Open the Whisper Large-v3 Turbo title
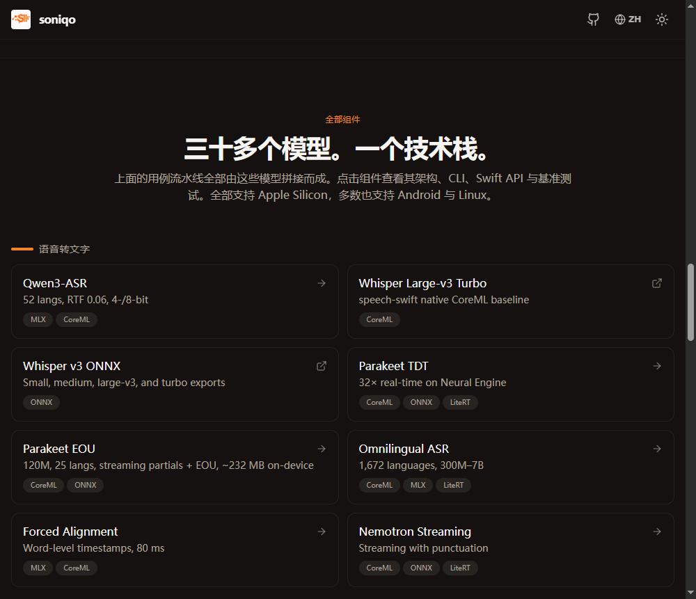Screen dimensions: 696x599 point(422,283)
